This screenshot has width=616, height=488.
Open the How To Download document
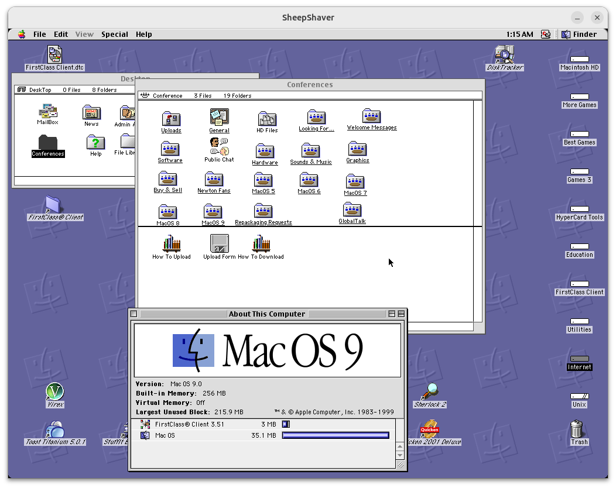tap(261, 243)
